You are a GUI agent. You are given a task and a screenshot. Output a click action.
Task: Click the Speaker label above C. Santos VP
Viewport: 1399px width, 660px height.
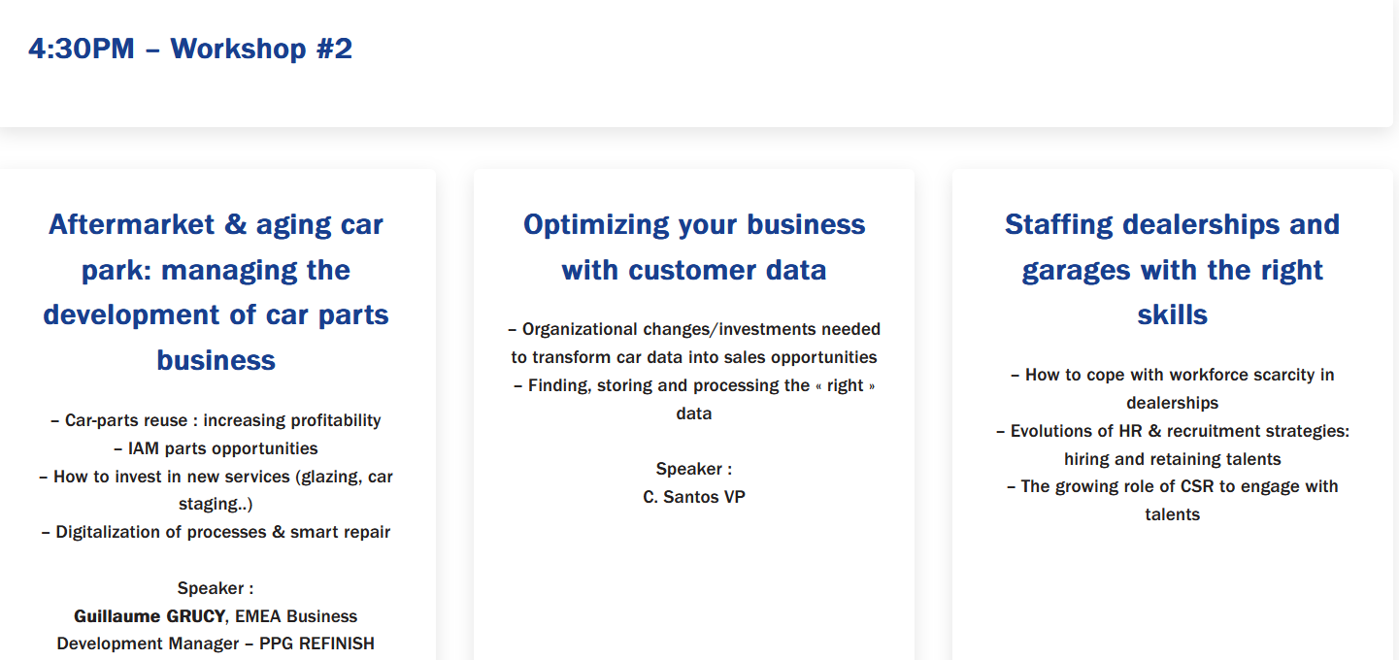[x=693, y=469]
